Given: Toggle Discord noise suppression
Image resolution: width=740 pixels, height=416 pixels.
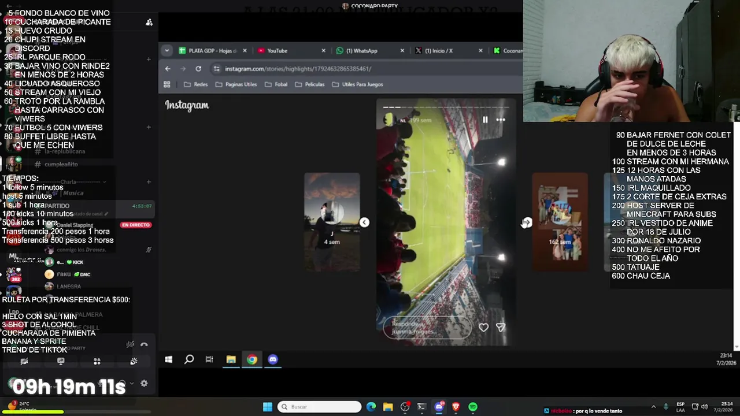Looking at the screenshot, I should pos(131,344).
